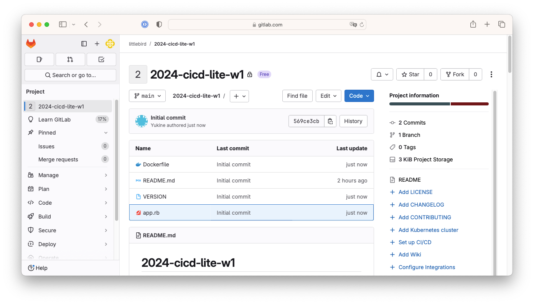Open merge requests icon button
The width and height of the screenshot is (534, 304).
70,59
